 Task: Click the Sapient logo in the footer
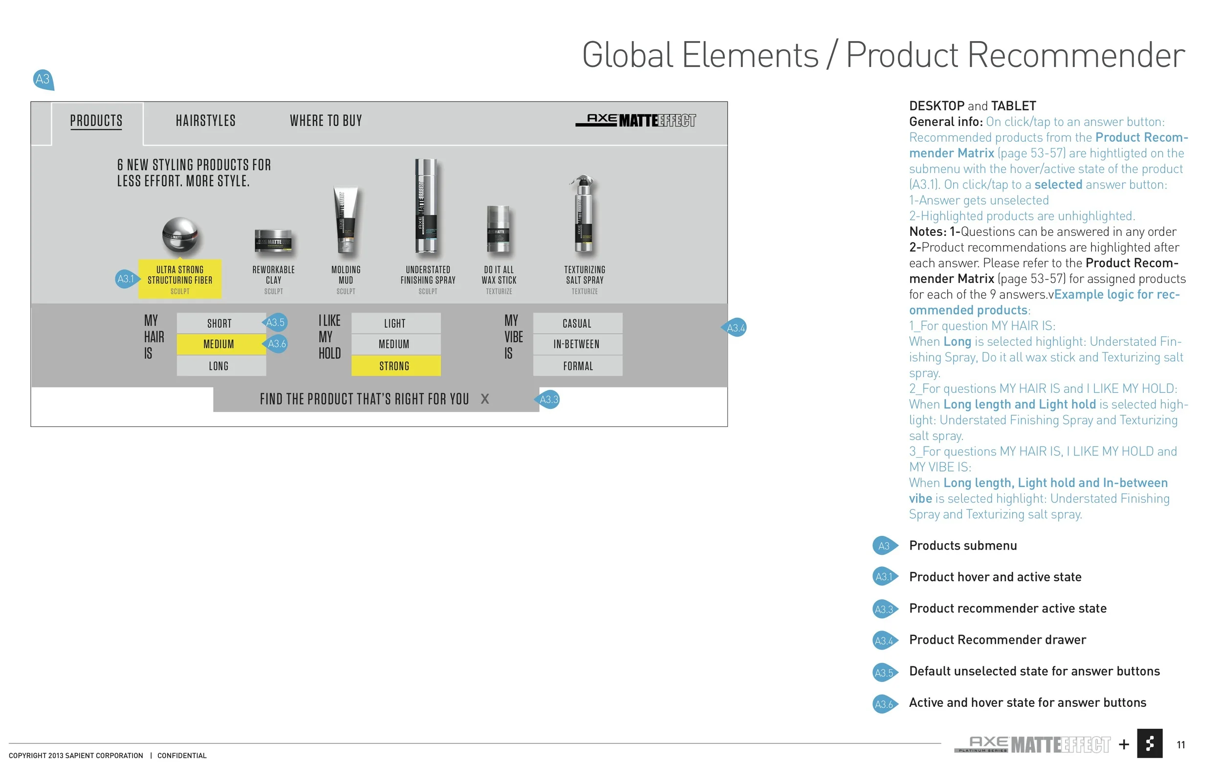[1149, 743]
